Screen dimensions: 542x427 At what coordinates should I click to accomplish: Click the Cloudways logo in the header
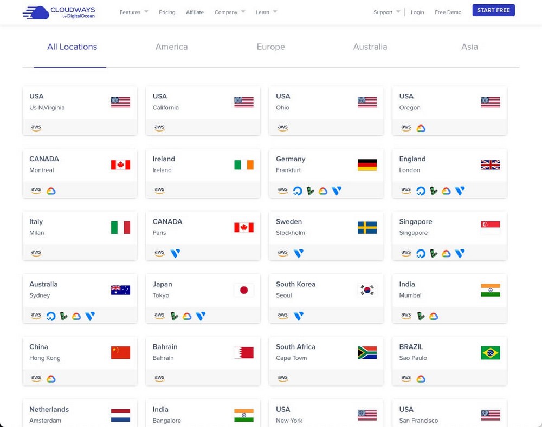[x=59, y=12]
